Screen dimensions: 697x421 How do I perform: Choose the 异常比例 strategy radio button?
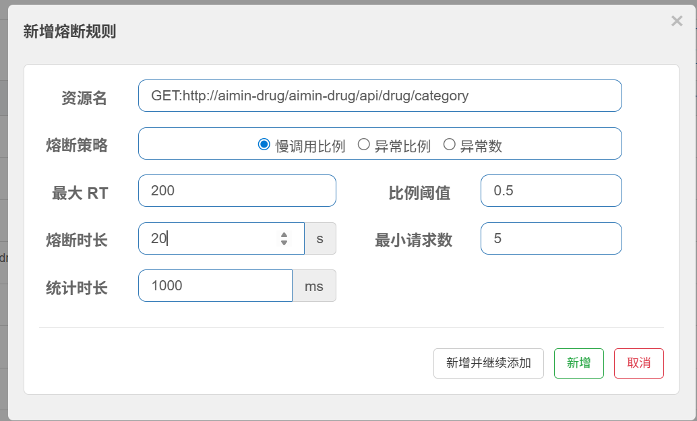point(363,145)
